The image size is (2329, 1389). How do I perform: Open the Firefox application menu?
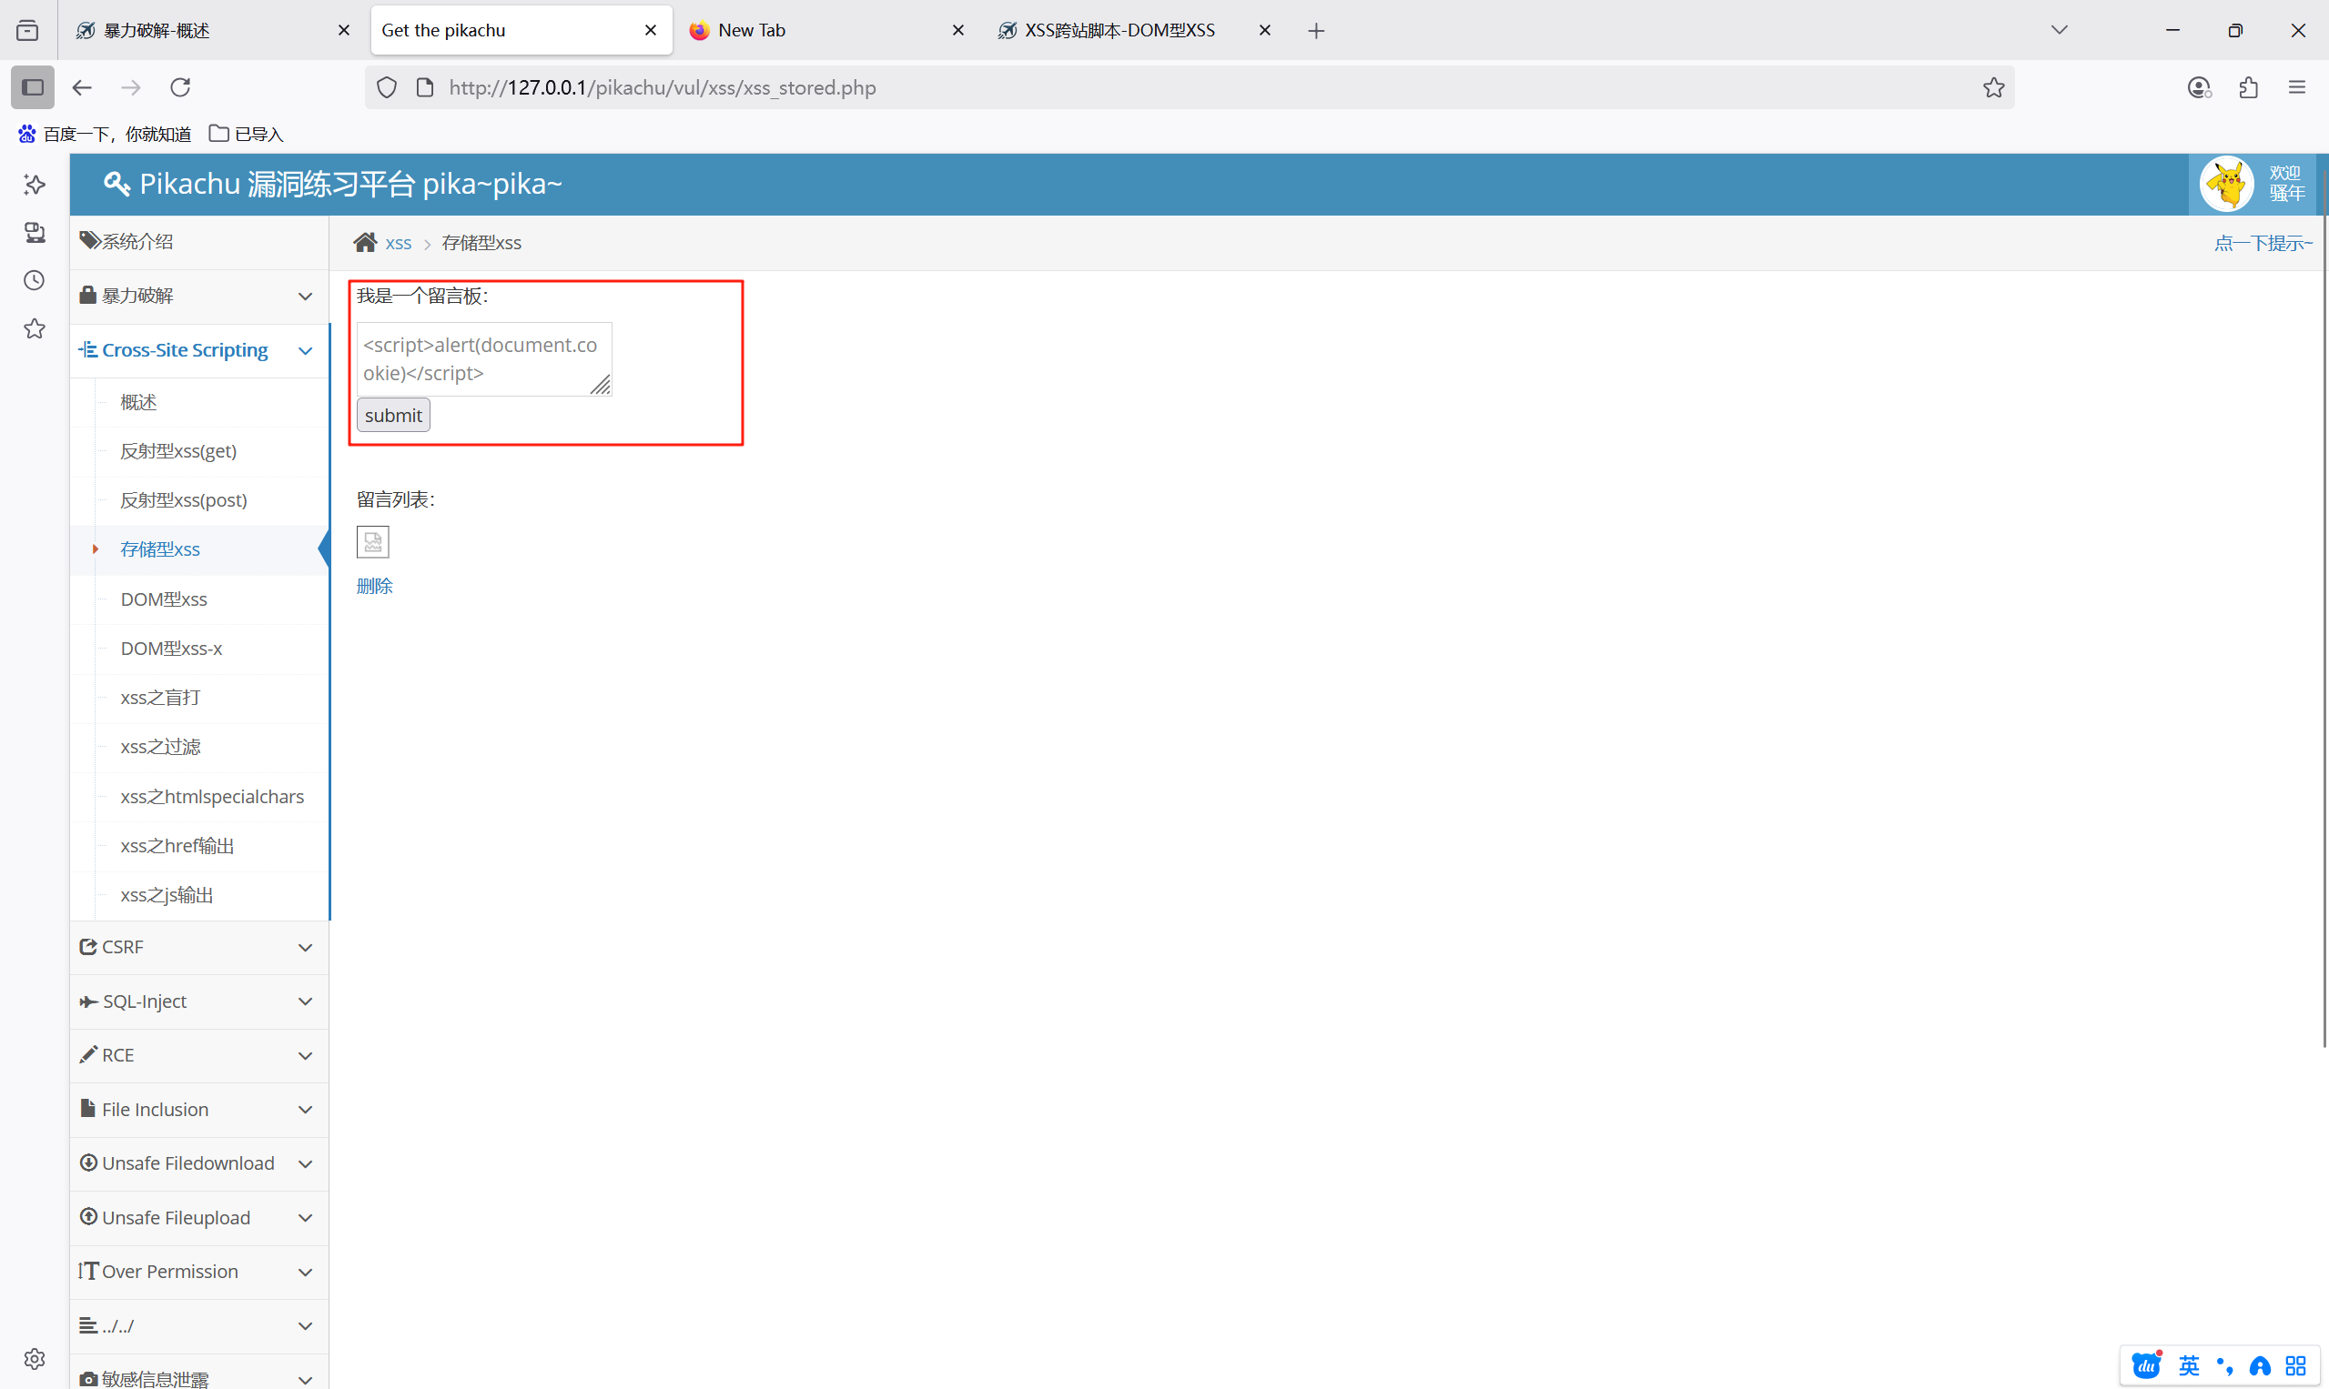(2297, 87)
